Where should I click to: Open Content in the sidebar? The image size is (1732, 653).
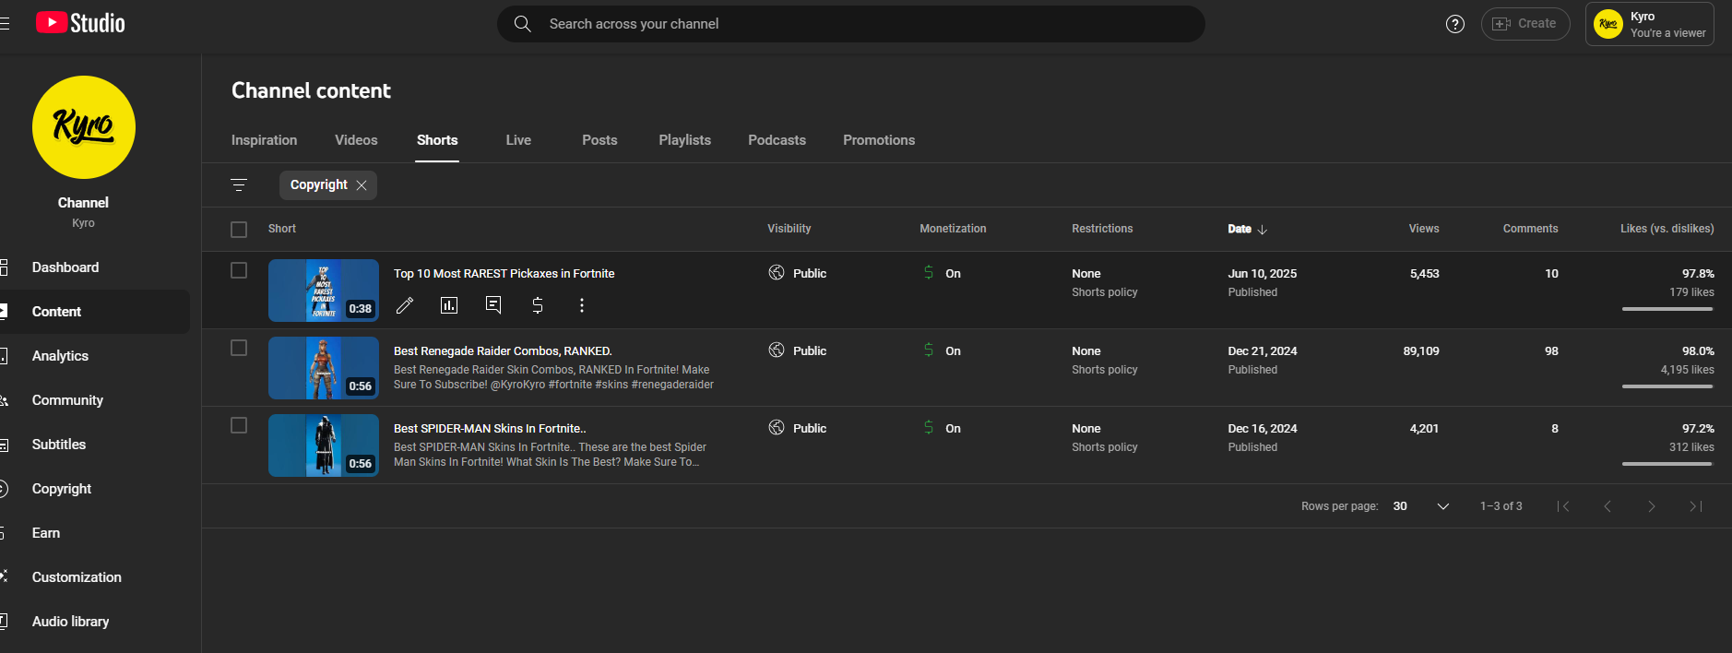95,312
